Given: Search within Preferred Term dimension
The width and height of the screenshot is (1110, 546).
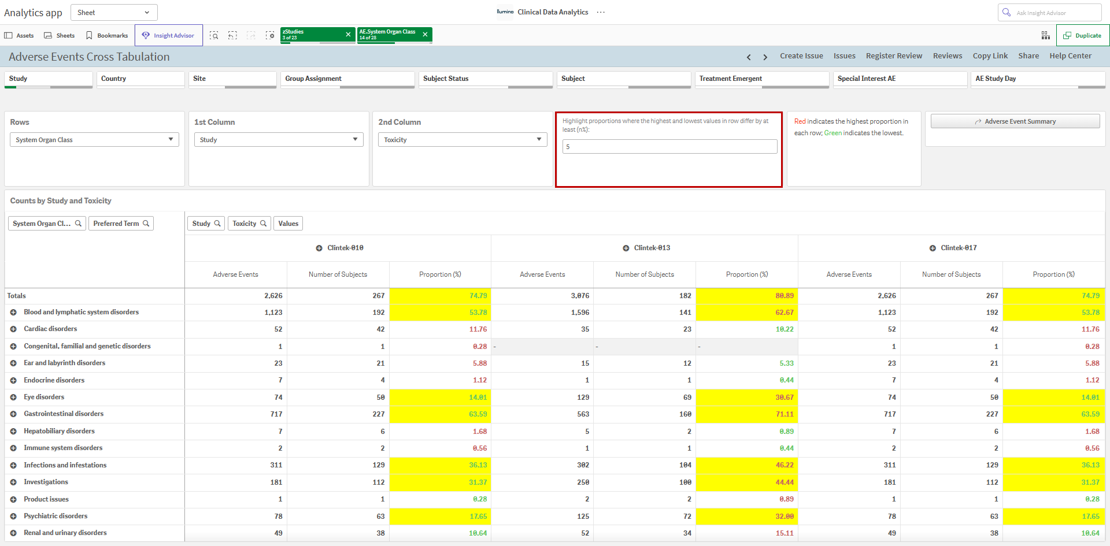Looking at the screenshot, I should [146, 224].
